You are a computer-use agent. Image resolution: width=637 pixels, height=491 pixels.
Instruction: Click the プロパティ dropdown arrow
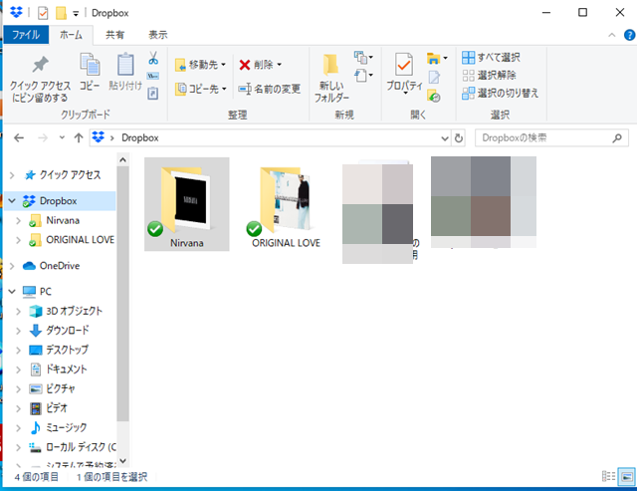pos(405,94)
